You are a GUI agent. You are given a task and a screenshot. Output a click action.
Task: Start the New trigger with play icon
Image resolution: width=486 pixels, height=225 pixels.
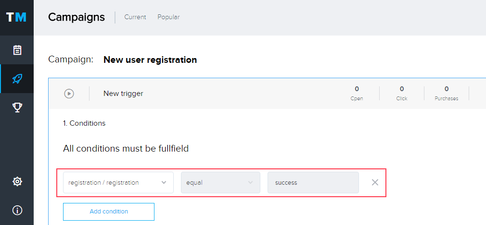pos(69,94)
